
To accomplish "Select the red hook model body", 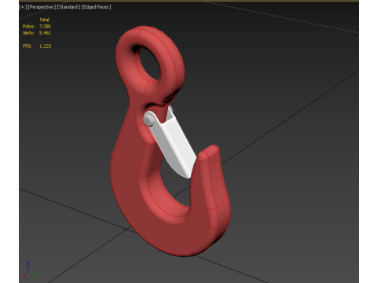I will [x=126, y=183].
